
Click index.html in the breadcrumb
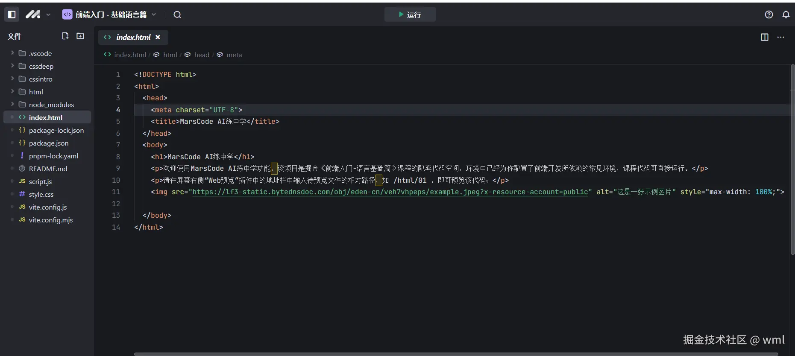pyautogui.click(x=130, y=55)
